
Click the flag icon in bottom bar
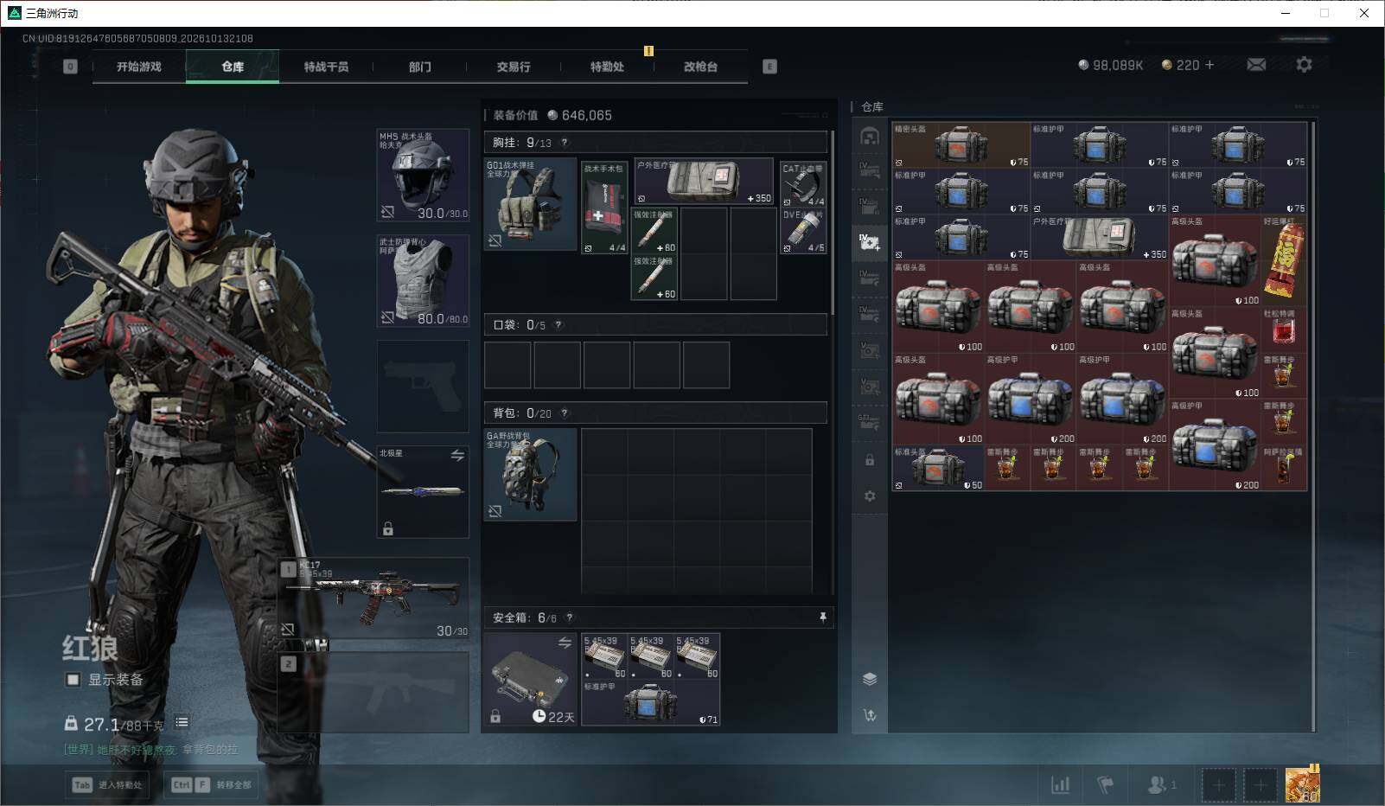[1105, 784]
